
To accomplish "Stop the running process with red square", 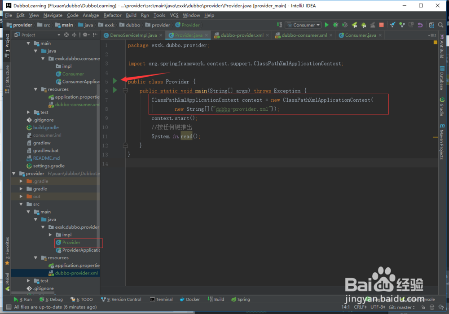I will point(381,25).
